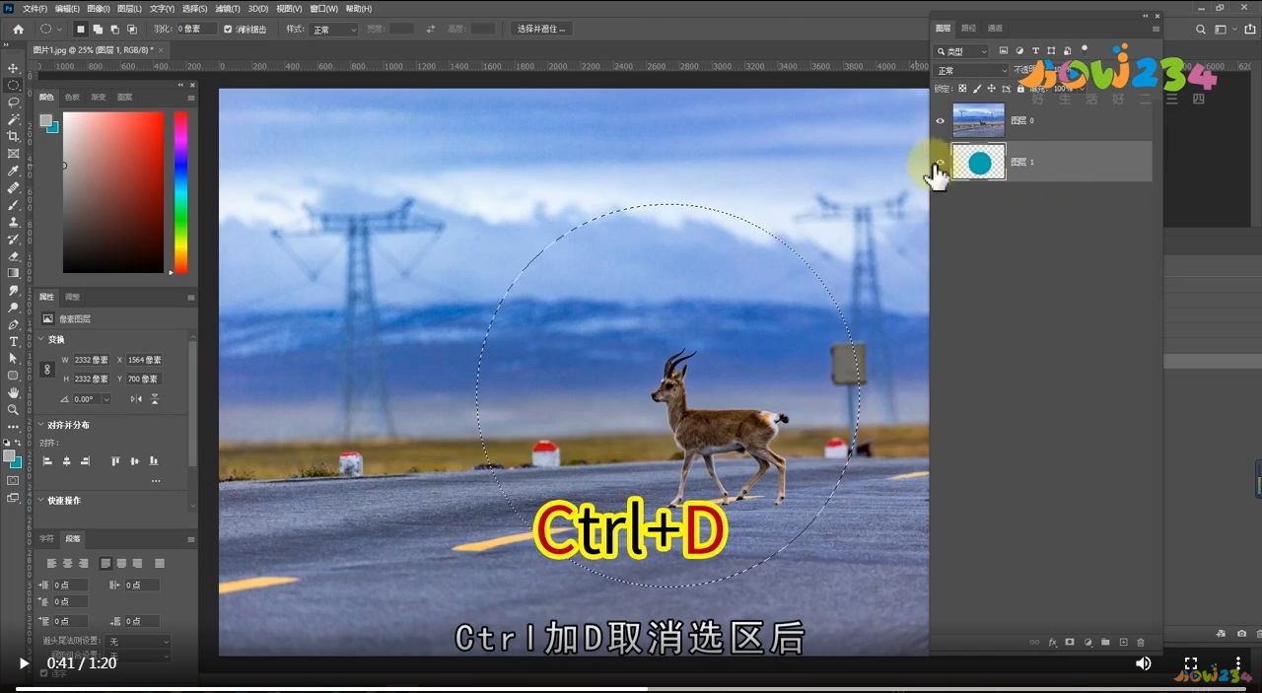Open the rotation angle dropdown arrow
This screenshot has width=1262, height=693.
106,399
